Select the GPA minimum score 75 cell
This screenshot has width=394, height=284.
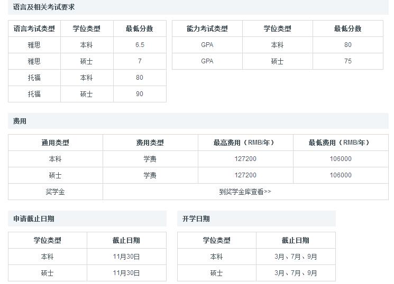(347, 61)
